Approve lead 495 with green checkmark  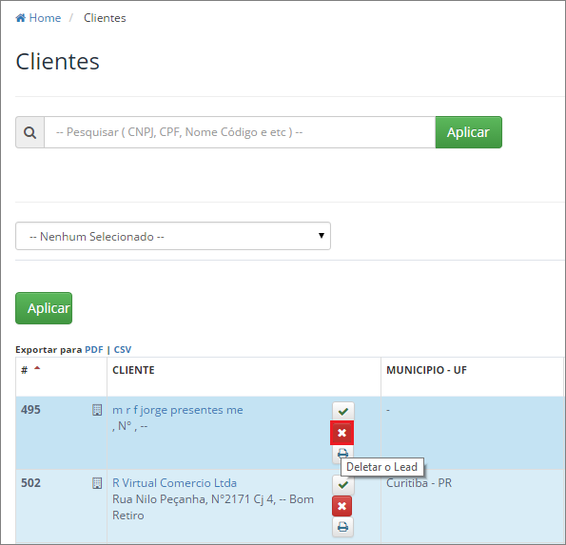click(x=342, y=411)
